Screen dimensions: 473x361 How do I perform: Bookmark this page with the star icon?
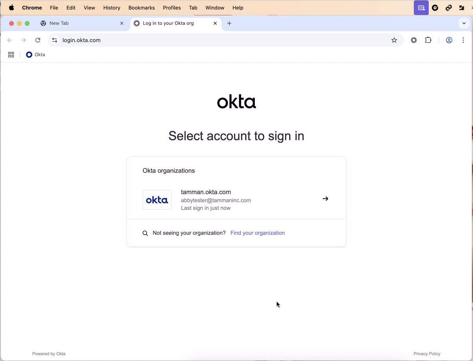pos(394,40)
